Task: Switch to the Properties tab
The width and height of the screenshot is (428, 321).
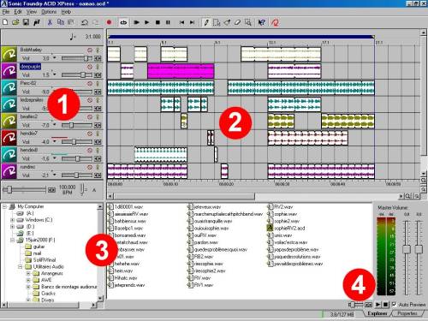Action: click(x=407, y=313)
